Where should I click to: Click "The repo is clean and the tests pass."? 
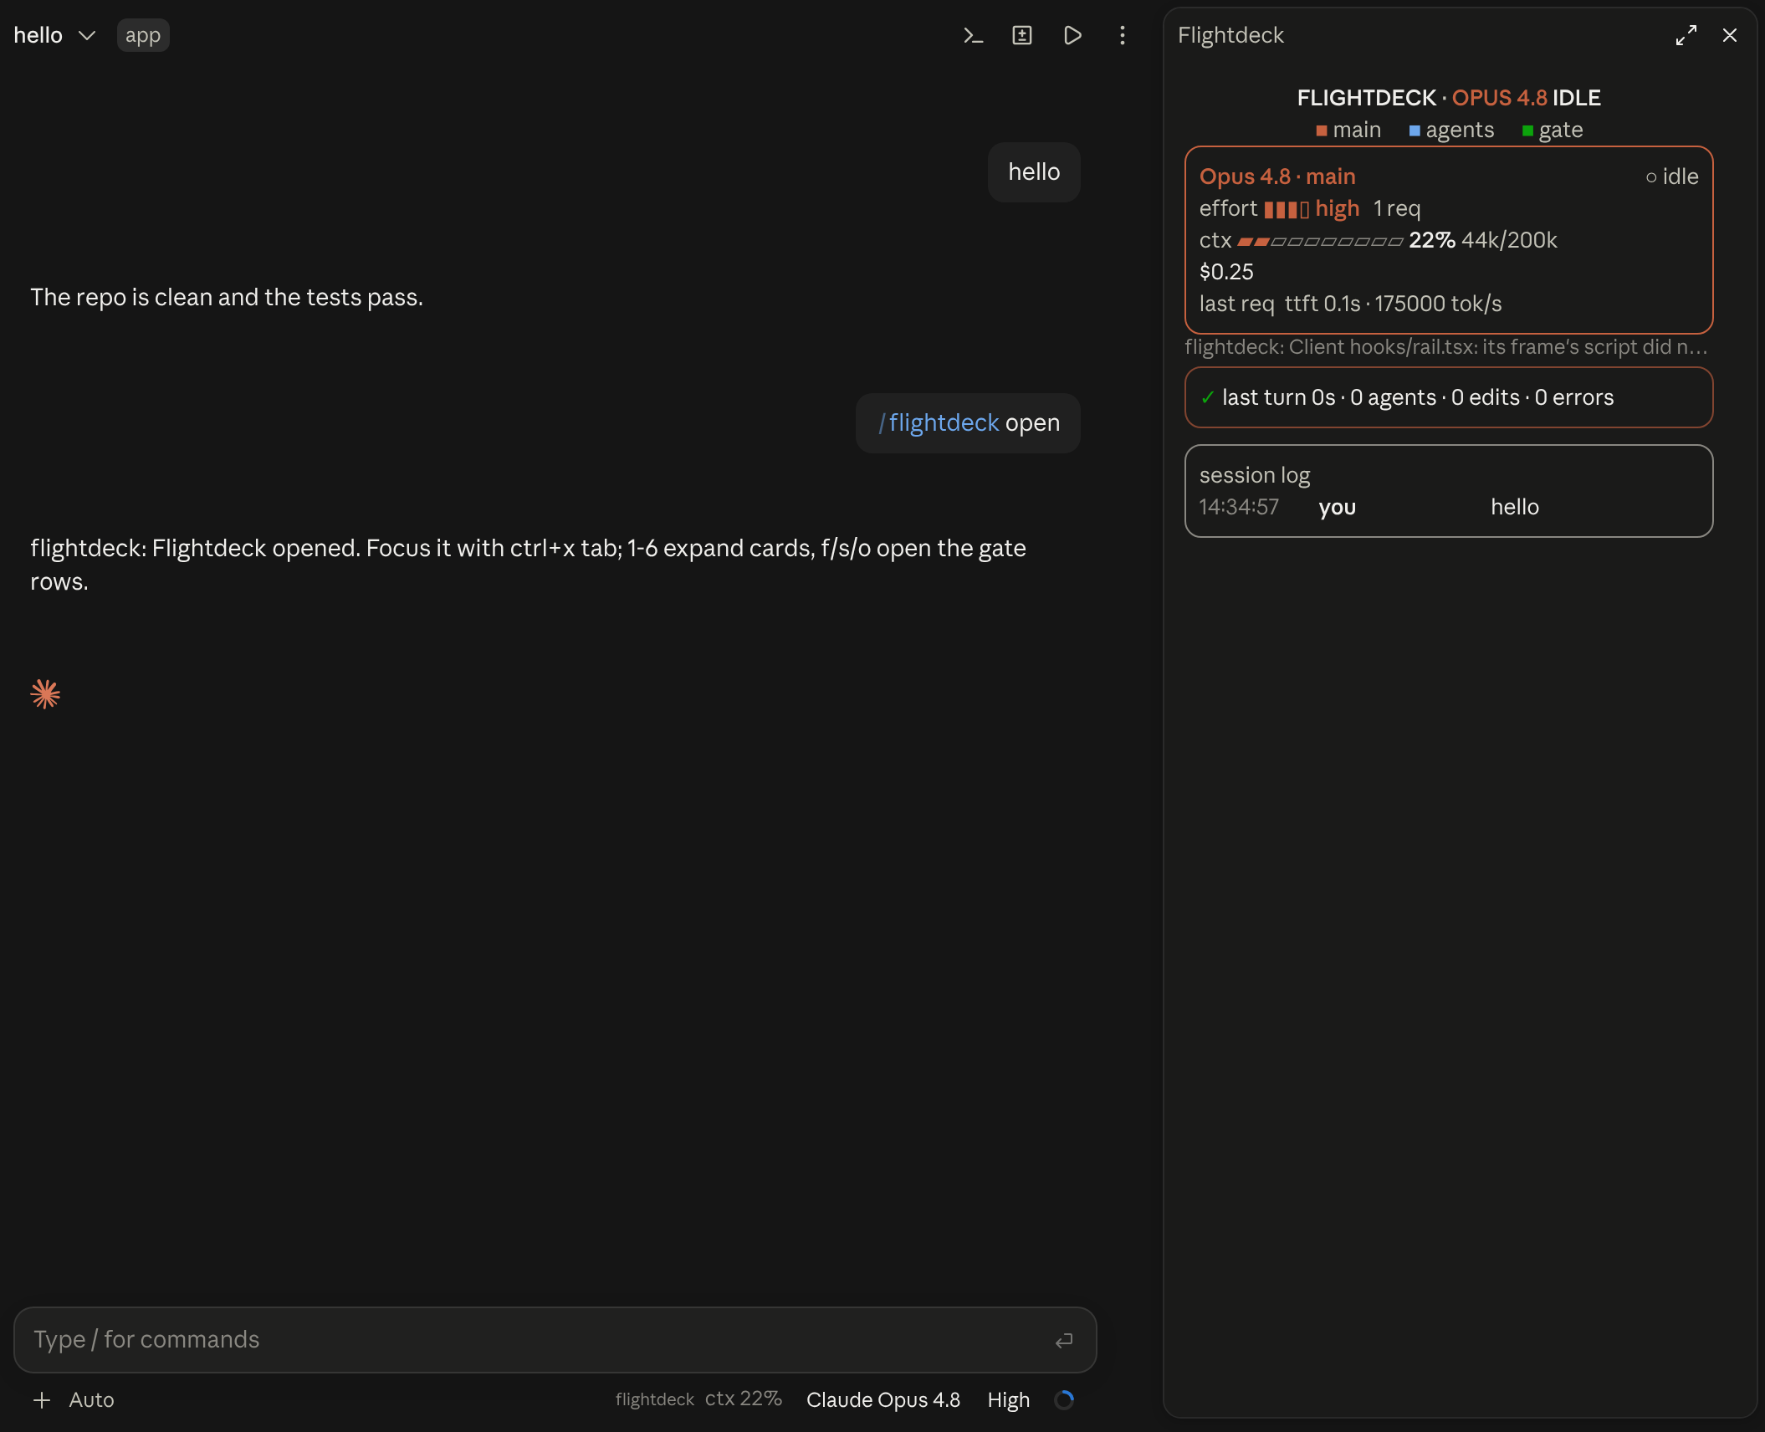(x=227, y=297)
